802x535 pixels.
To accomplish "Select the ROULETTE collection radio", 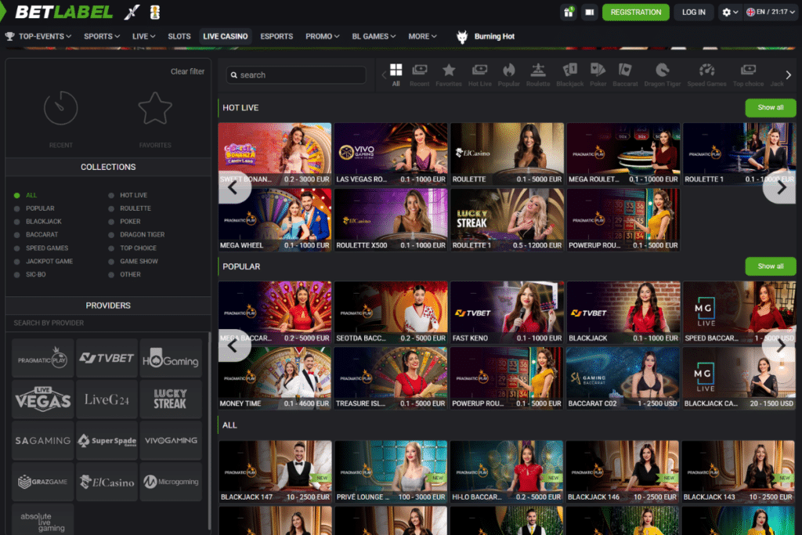I will 111,208.
